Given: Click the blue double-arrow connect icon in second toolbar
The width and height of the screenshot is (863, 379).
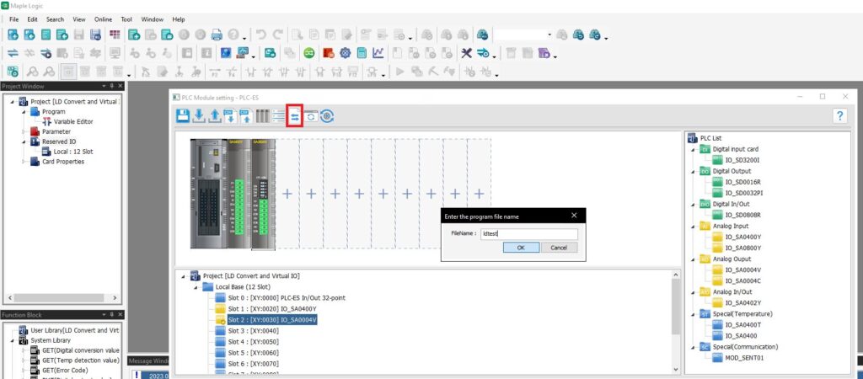Looking at the screenshot, I should click(13, 53).
